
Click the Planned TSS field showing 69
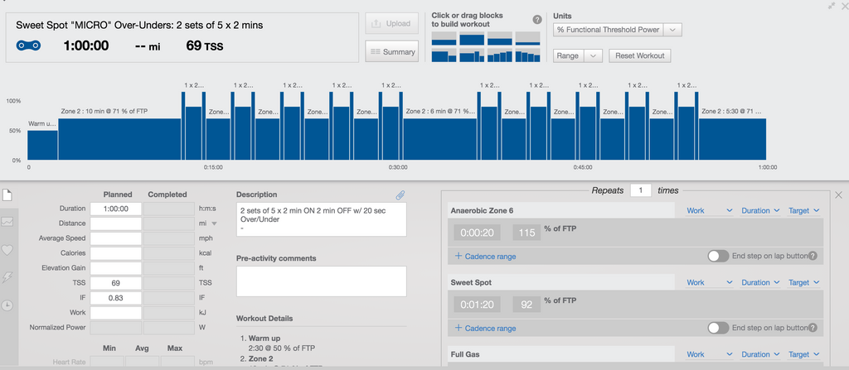116,283
